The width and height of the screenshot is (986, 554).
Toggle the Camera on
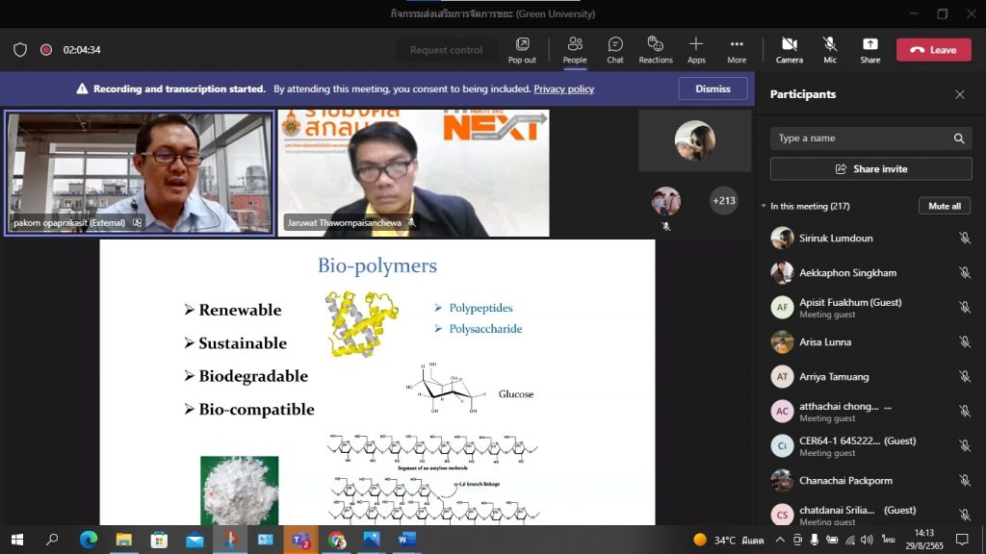(x=789, y=50)
